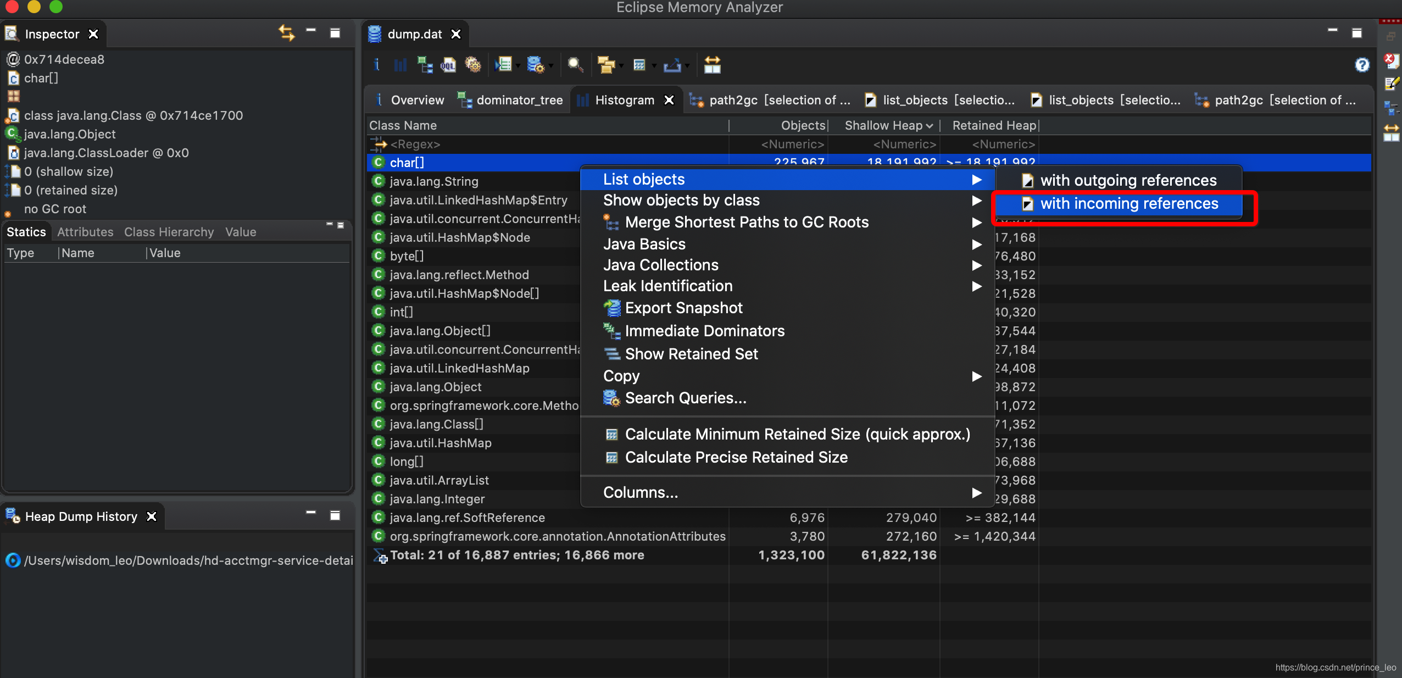This screenshot has height=678, width=1402.
Task: Click the magnifier find object icon
Action: tap(575, 65)
